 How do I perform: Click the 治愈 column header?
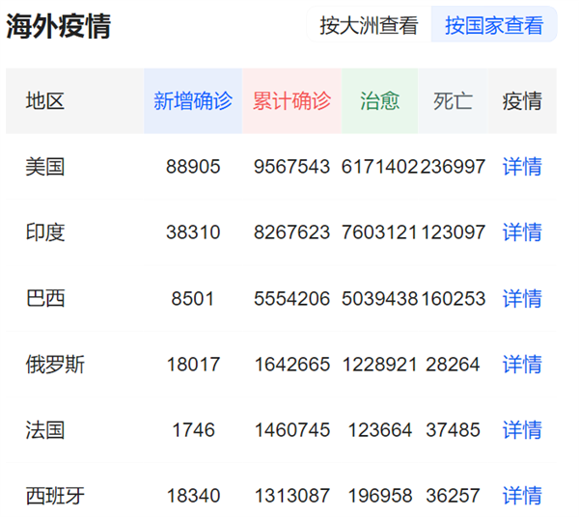[x=379, y=100]
